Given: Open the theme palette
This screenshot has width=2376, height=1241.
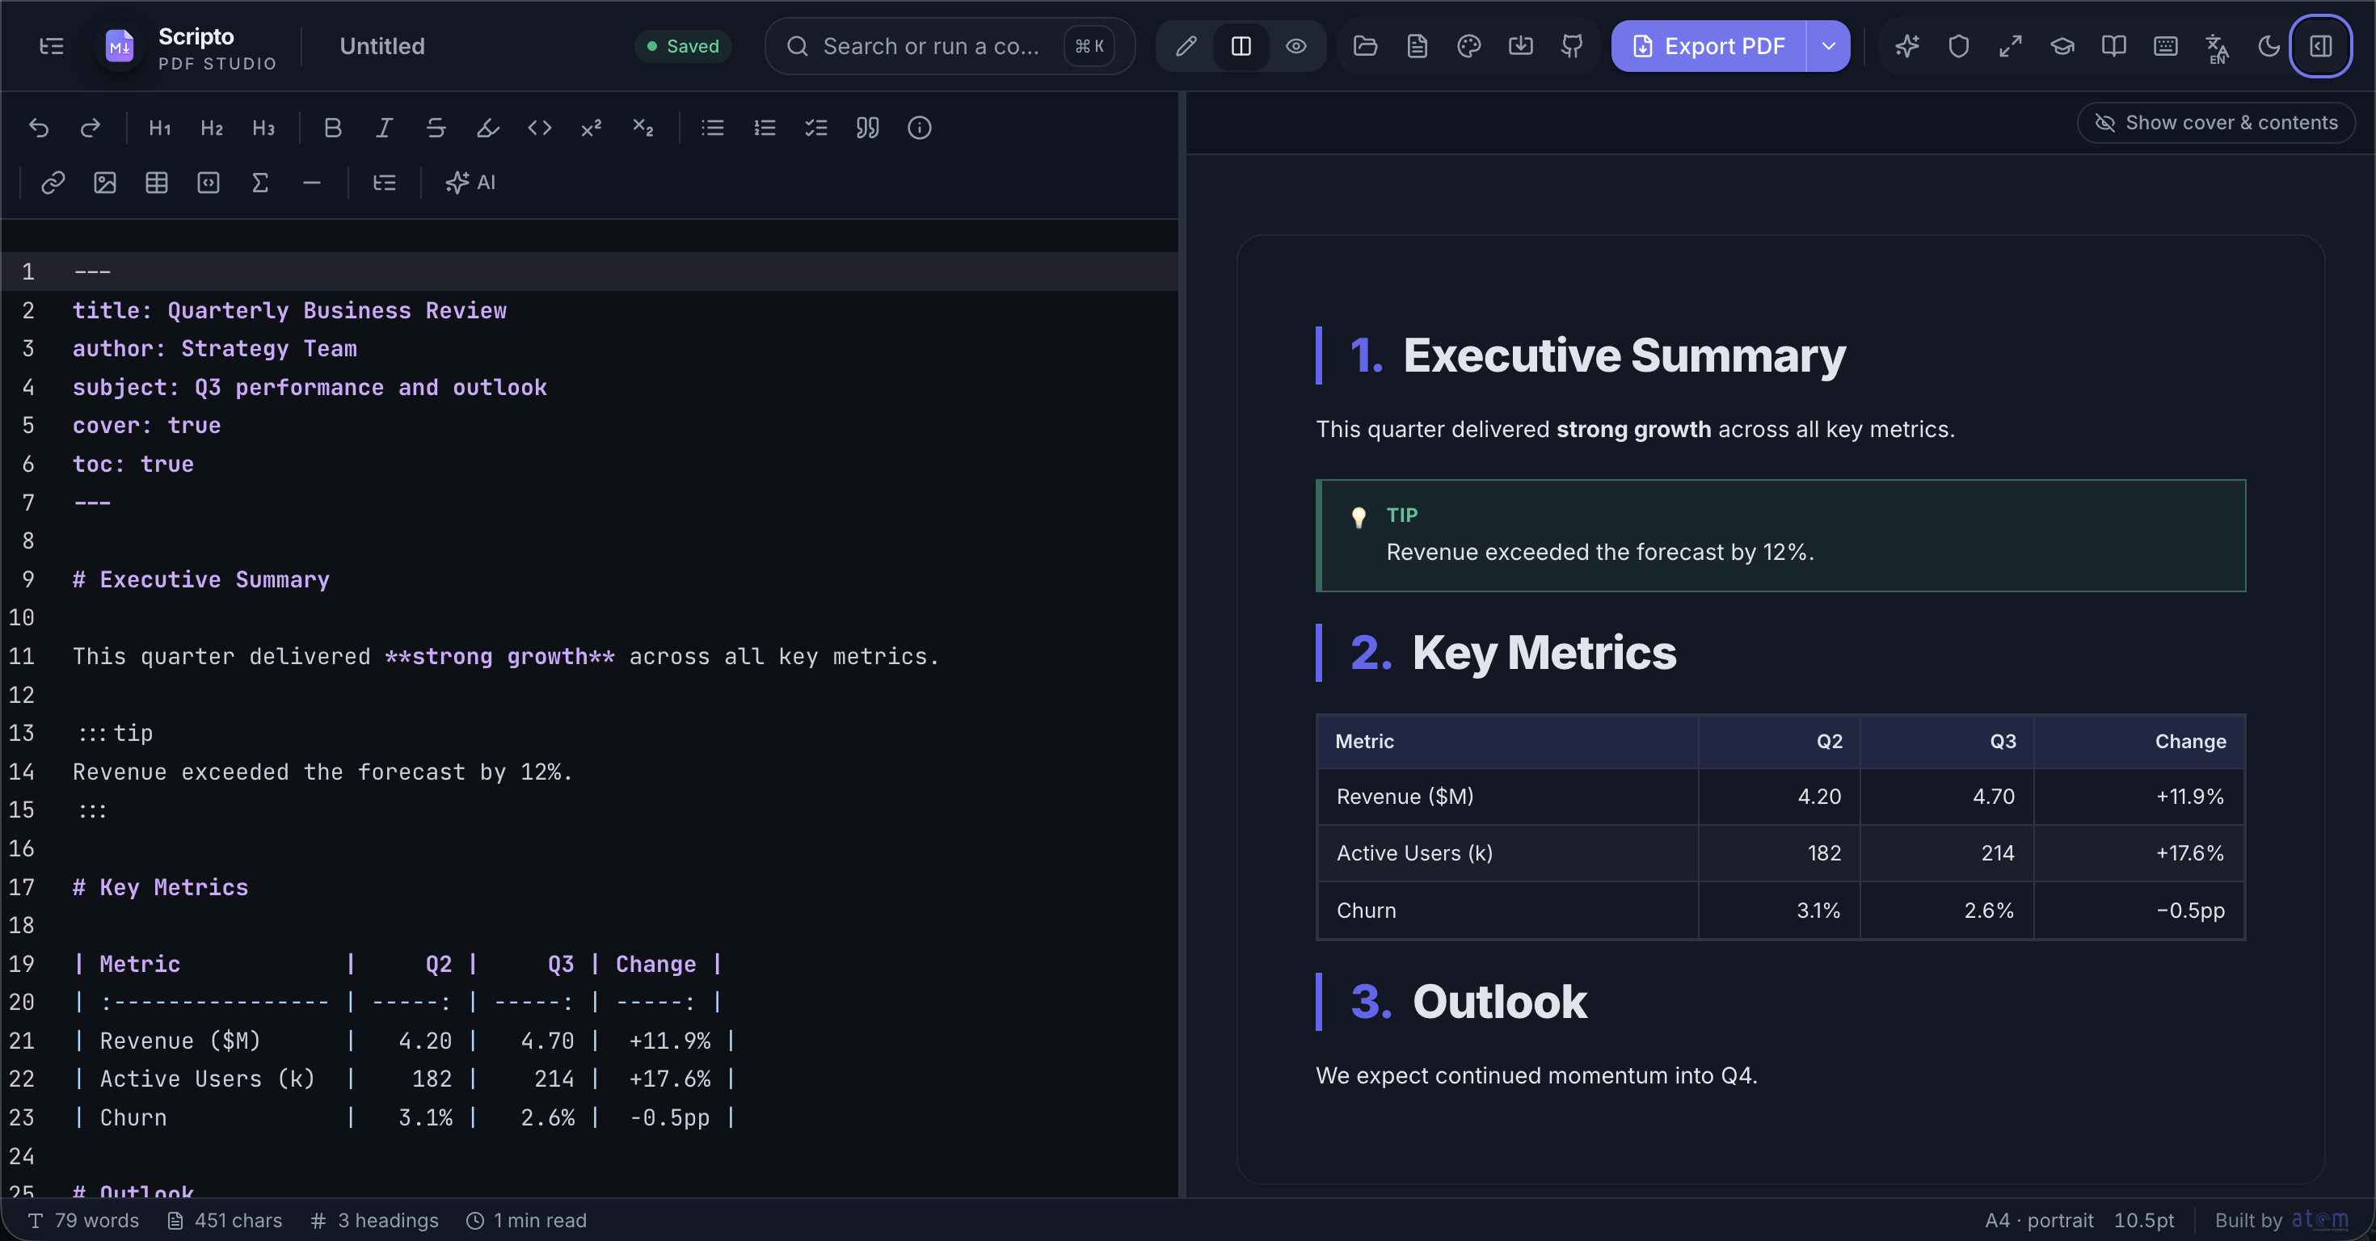Looking at the screenshot, I should pos(1469,46).
